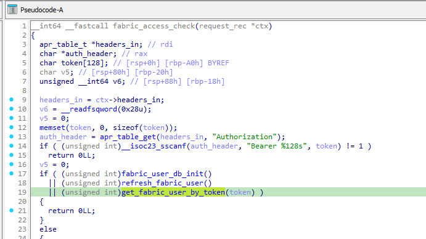Select line number 19 in gutter
Viewport: 426px width, 239px height.
click(x=22, y=192)
